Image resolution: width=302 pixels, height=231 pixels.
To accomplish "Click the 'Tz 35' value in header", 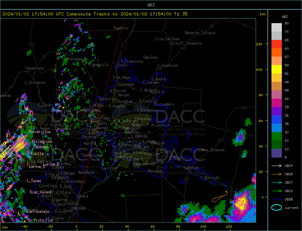I will point(181,14).
